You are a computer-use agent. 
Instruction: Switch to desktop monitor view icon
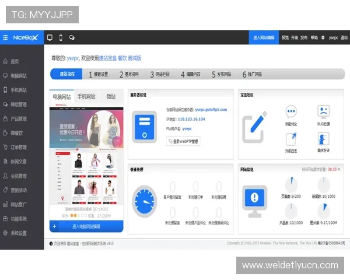coord(50,37)
